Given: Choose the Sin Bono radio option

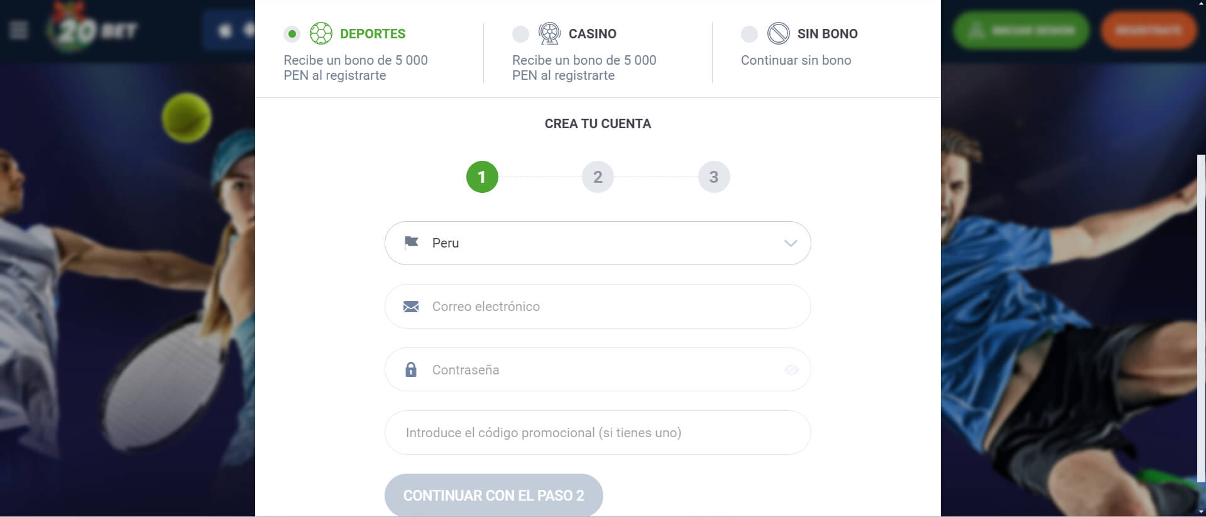Looking at the screenshot, I should [x=749, y=34].
